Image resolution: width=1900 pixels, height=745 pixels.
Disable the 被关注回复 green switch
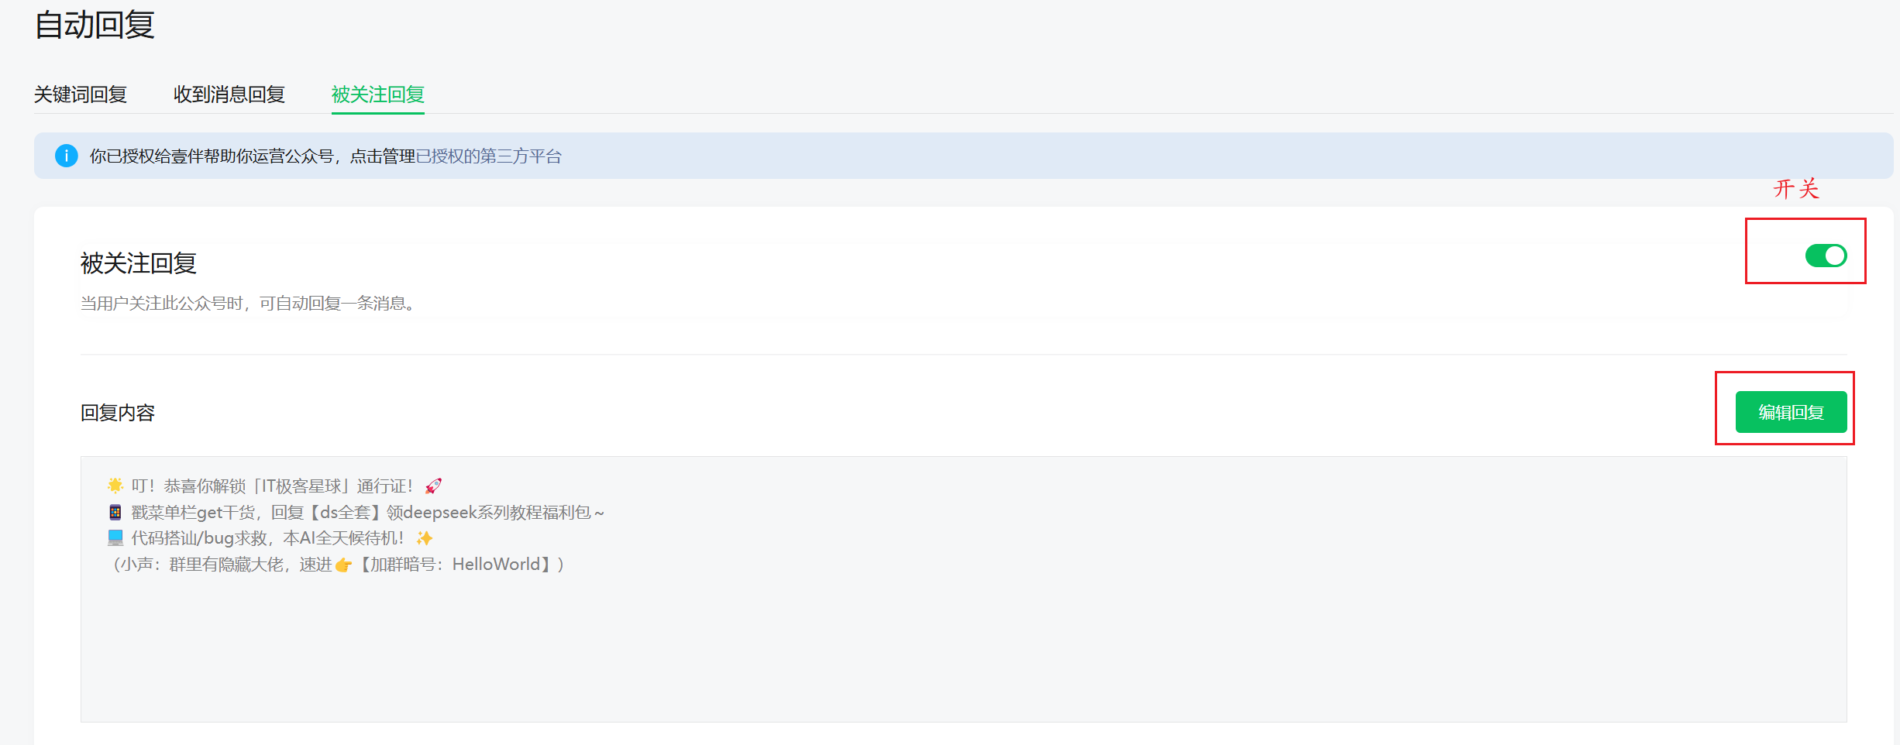[1826, 256]
